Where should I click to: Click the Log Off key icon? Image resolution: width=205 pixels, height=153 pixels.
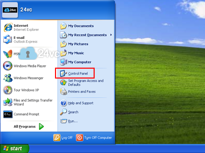click(57, 137)
